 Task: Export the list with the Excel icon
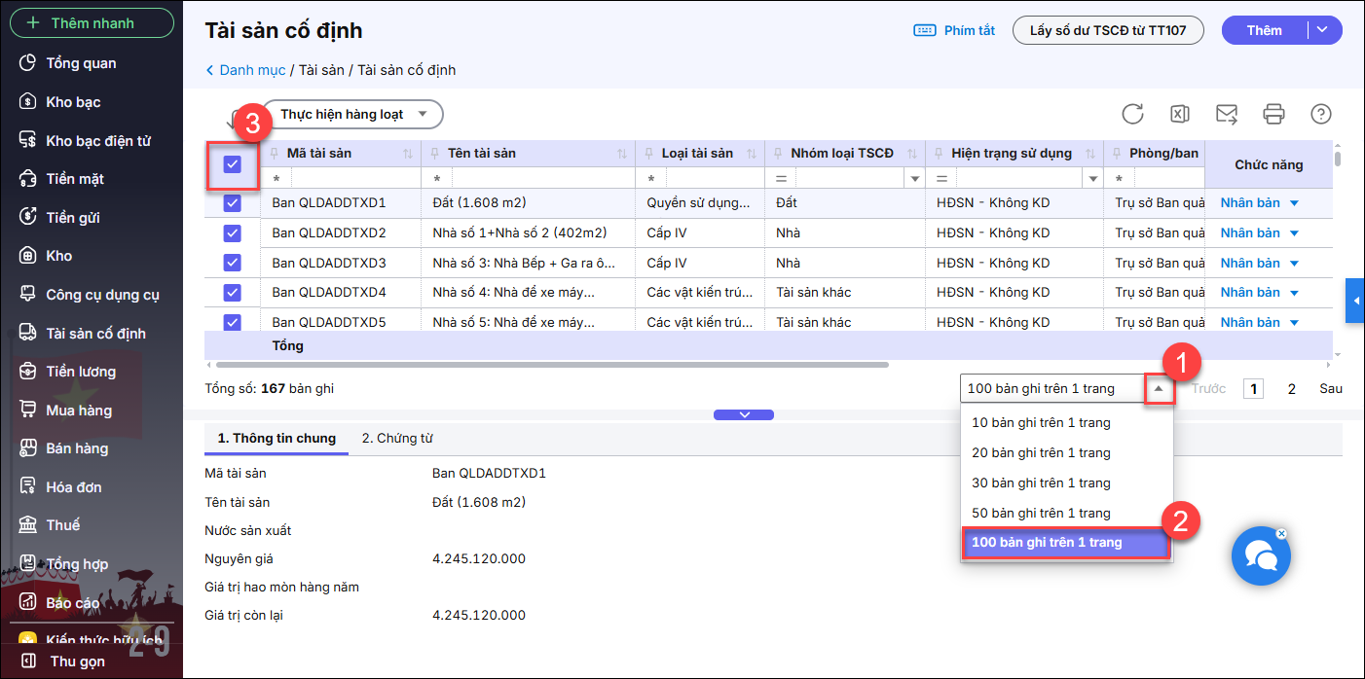coord(1179,114)
